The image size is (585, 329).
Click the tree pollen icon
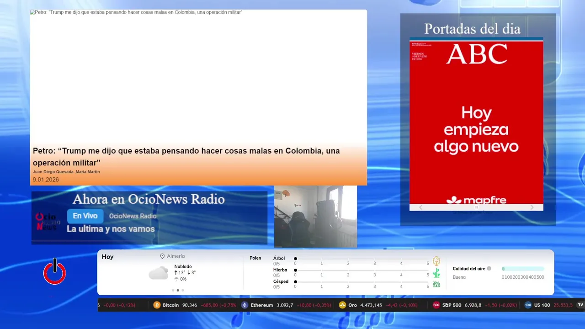tap(436, 261)
